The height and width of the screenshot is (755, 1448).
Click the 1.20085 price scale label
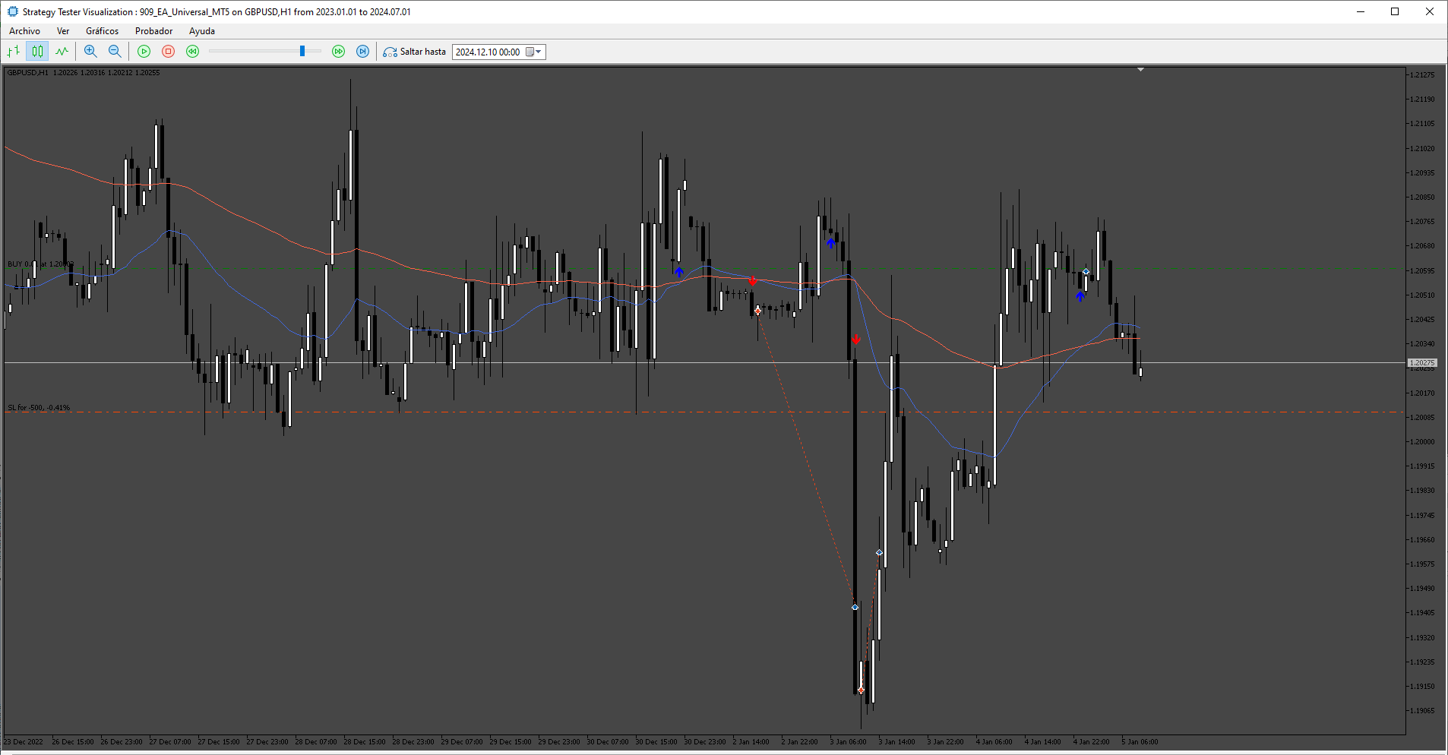(x=1422, y=418)
